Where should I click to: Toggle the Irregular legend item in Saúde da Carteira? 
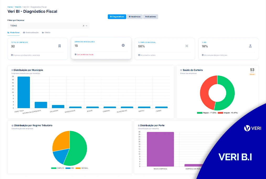pyautogui.click(x=227, y=113)
